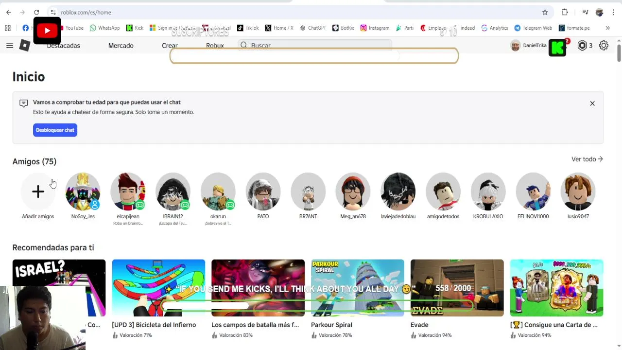Open Telegram Web bookmark
Screen dimensions: 622x350
533,28
